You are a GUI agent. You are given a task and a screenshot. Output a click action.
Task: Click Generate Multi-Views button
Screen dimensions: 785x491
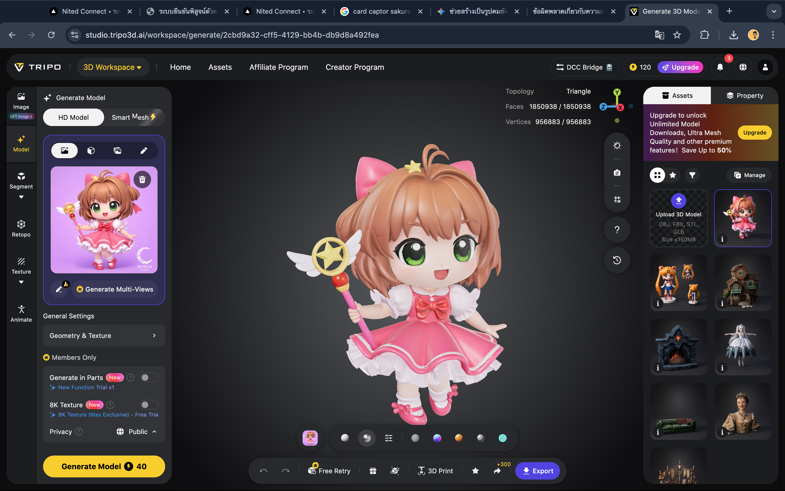point(115,289)
